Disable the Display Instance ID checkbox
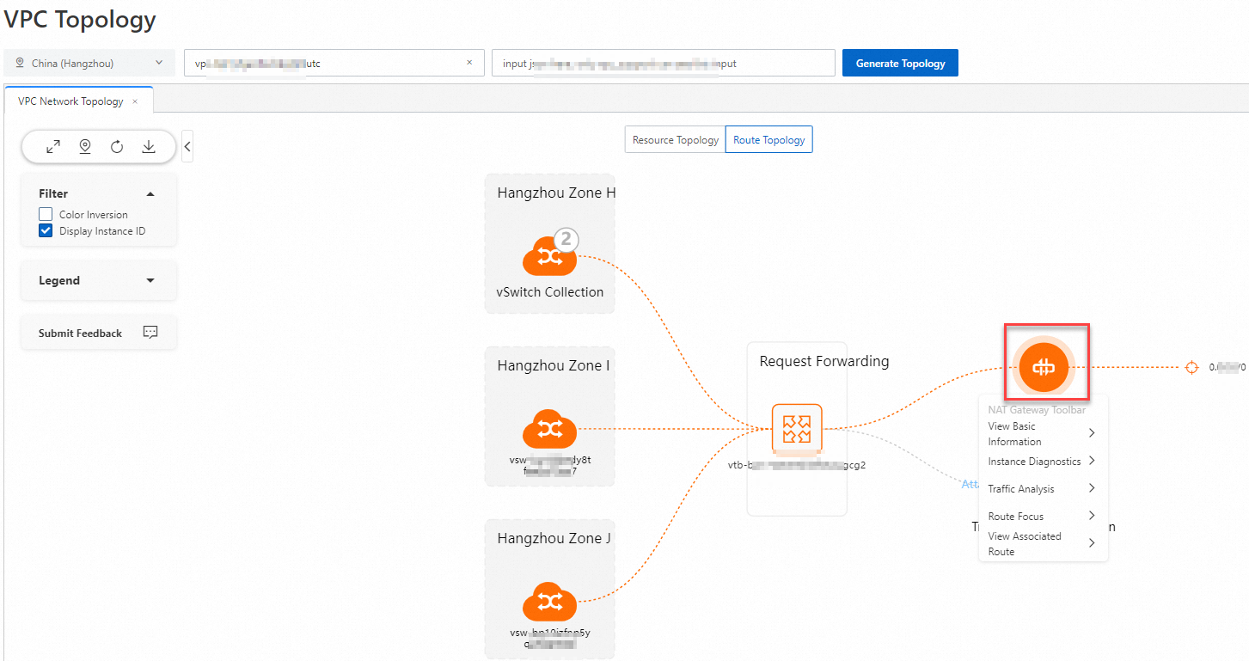The width and height of the screenshot is (1249, 661). (45, 230)
